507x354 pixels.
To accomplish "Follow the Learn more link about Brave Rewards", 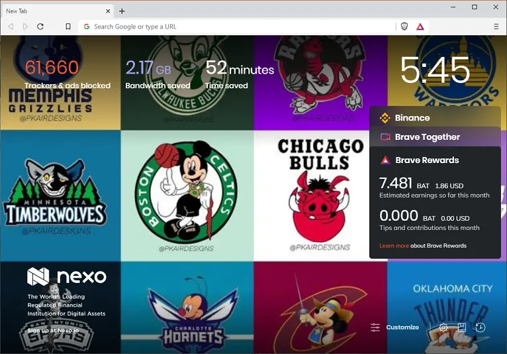I will pyautogui.click(x=394, y=246).
